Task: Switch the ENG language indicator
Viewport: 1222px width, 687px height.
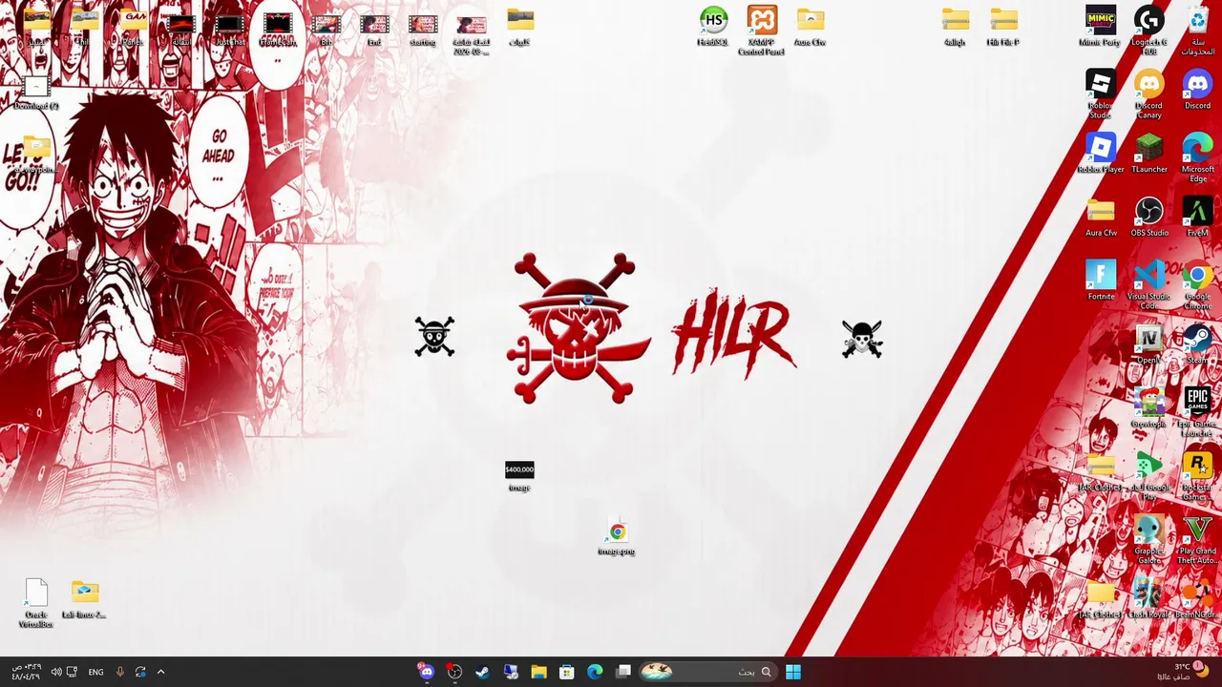Action: coord(95,672)
